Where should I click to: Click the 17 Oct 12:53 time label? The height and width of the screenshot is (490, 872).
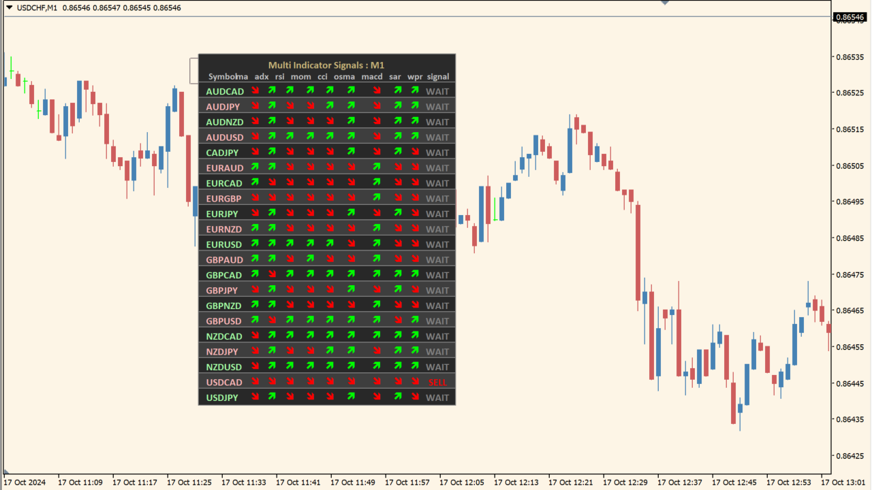[x=789, y=483]
